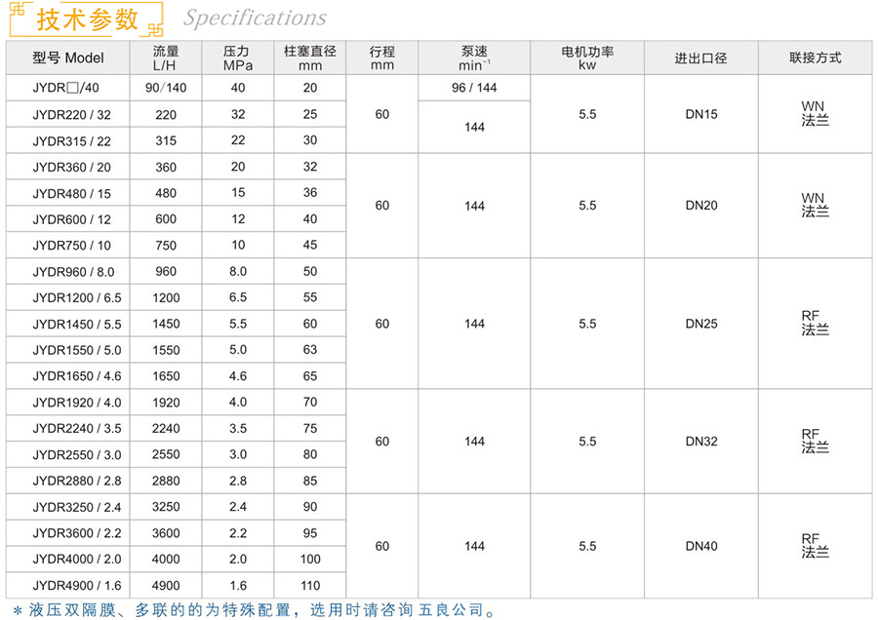Click the decorative corner icon beside 技术参数

(17, 13)
